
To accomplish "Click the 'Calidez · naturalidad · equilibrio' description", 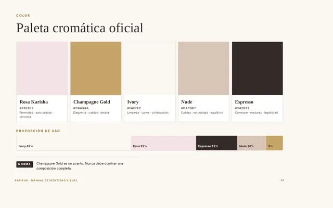I will (x=202, y=113).
